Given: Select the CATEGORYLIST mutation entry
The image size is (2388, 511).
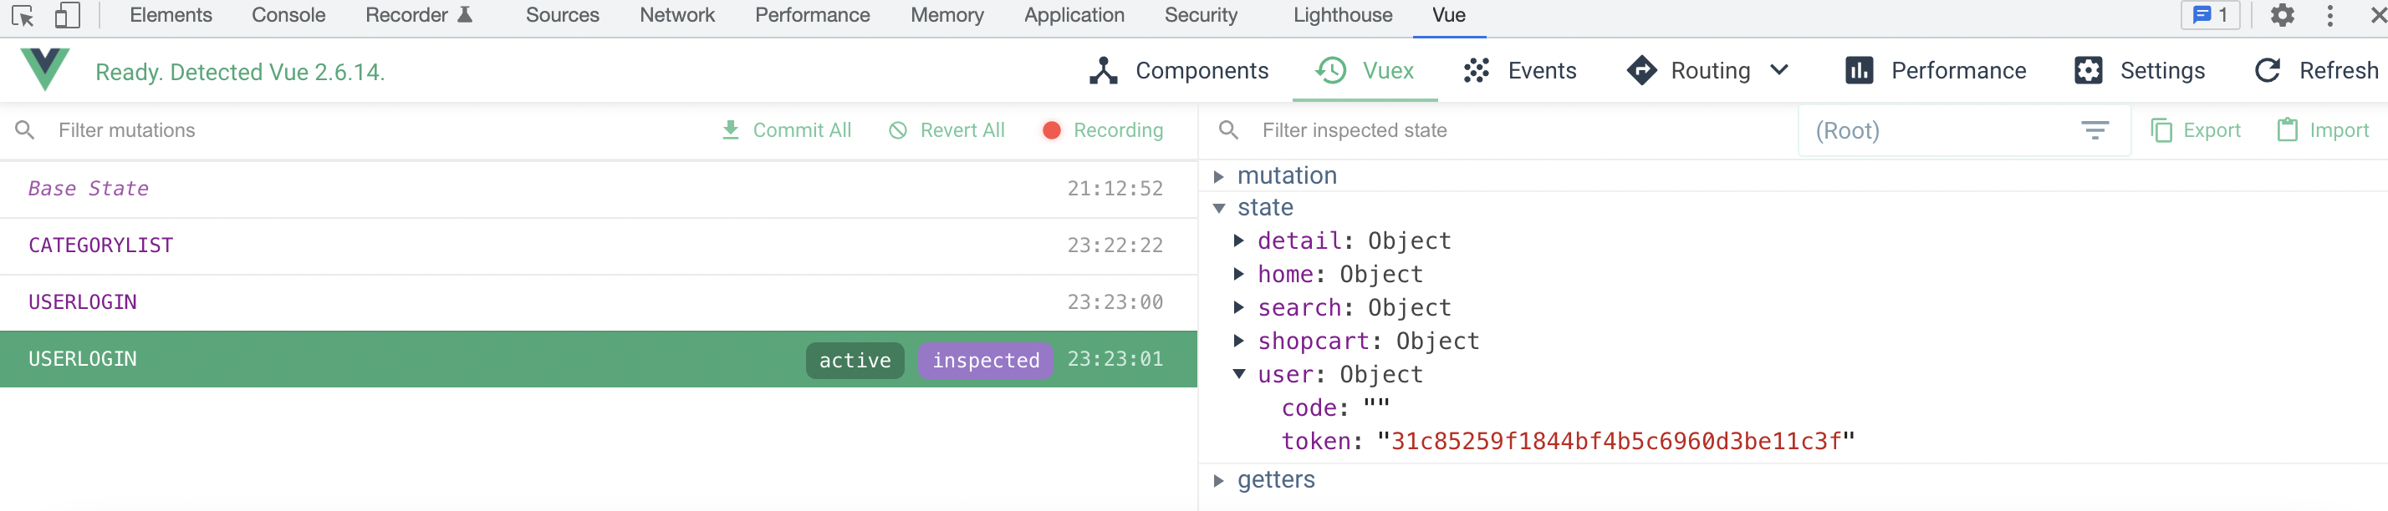Looking at the screenshot, I should [101, 245].
